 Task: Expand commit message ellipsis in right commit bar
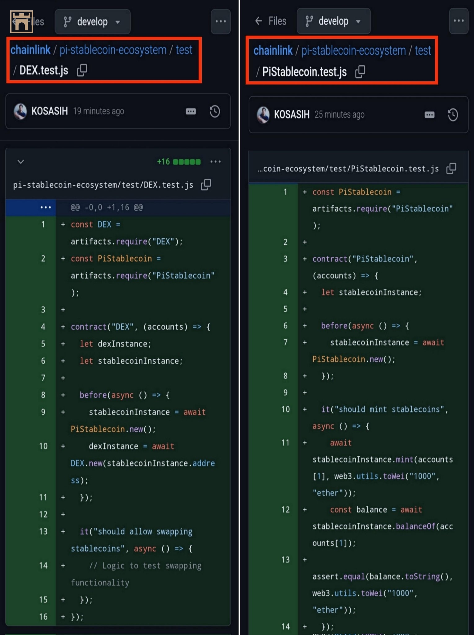(x=429, y=115)
